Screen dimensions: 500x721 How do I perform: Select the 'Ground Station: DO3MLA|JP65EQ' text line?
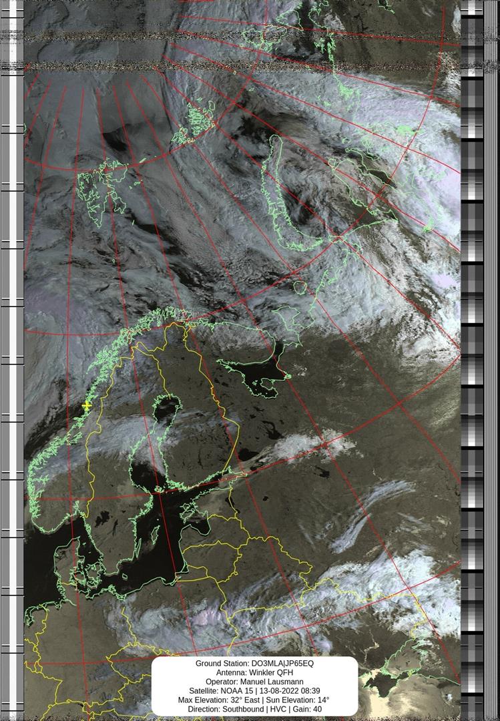pos(255,663)
